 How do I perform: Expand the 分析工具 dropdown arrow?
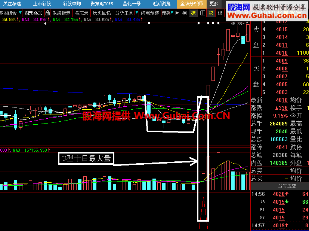coord(137,13)
